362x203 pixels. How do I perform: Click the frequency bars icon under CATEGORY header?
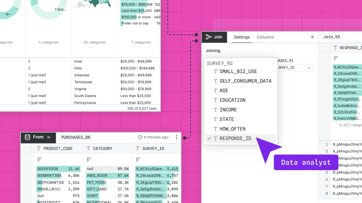coord(89,159)
